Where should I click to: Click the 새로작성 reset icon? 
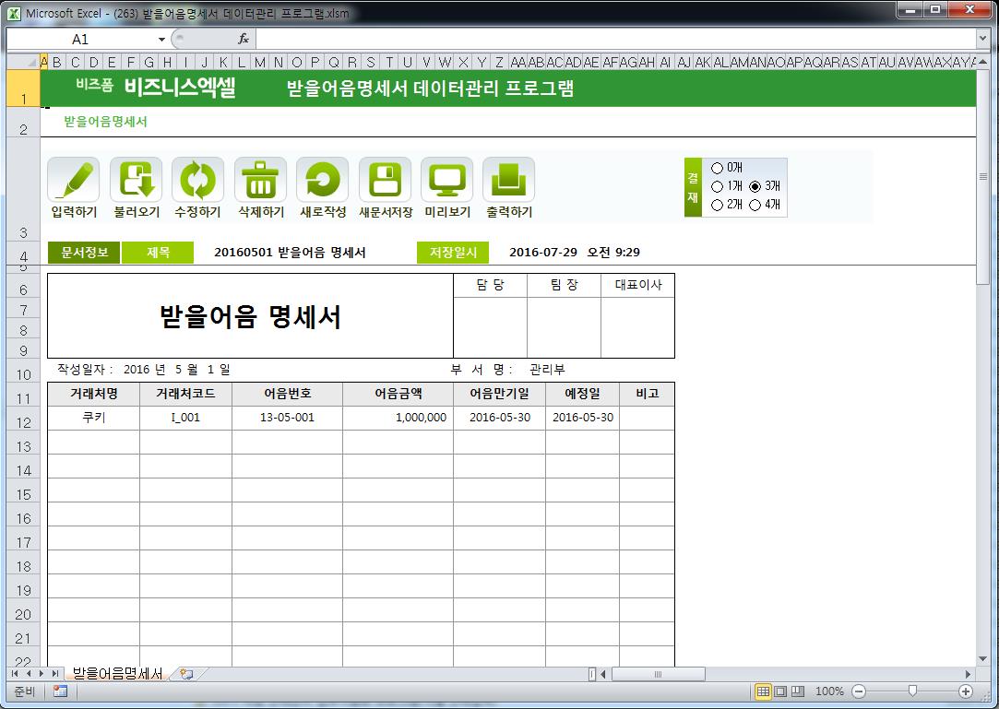click(322, 180)
